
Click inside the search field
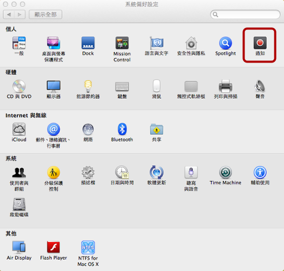point(245,14)
